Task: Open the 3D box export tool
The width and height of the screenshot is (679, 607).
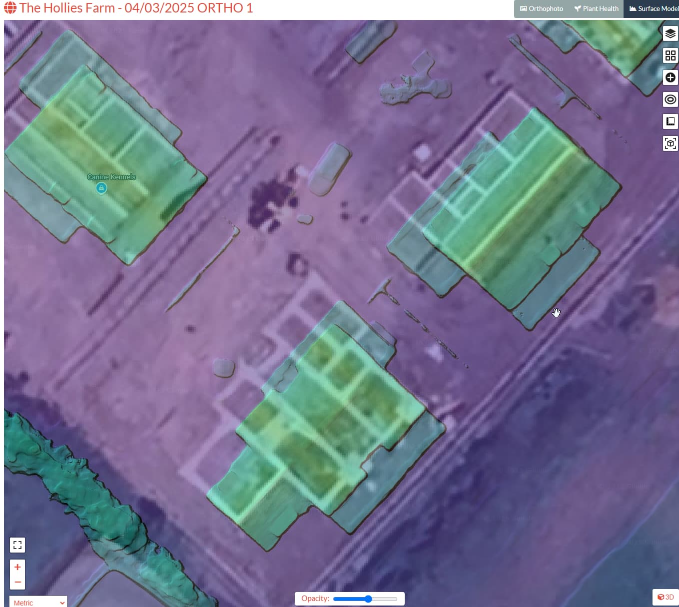Action: pos(670,143)
